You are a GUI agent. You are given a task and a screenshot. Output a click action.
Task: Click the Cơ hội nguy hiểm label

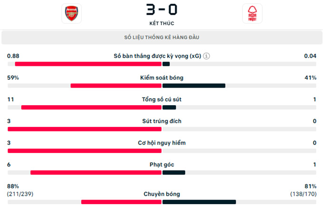(161, 143)
